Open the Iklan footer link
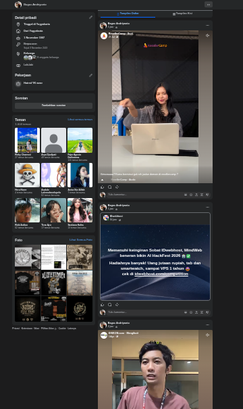243x409 pixels. (36, 328)
